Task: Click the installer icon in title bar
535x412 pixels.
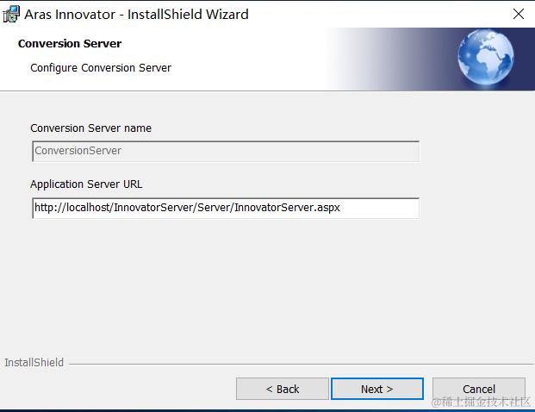Action: [x=11, y=15]
